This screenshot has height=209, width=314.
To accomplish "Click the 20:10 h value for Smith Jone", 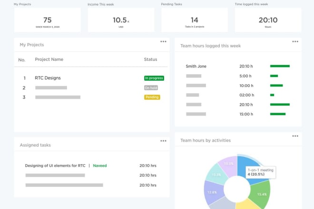I will click(246, 66).
